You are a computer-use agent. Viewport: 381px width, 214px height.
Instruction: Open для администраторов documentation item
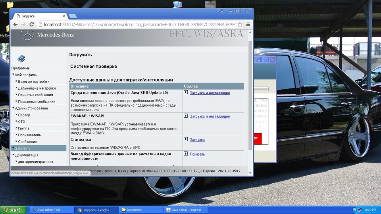tap(35, 162)
